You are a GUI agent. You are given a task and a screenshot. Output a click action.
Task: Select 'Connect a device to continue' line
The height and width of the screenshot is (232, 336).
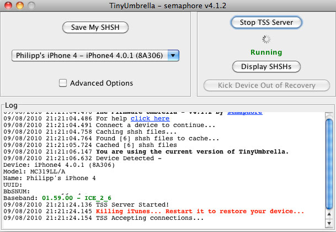coord(109,125)
